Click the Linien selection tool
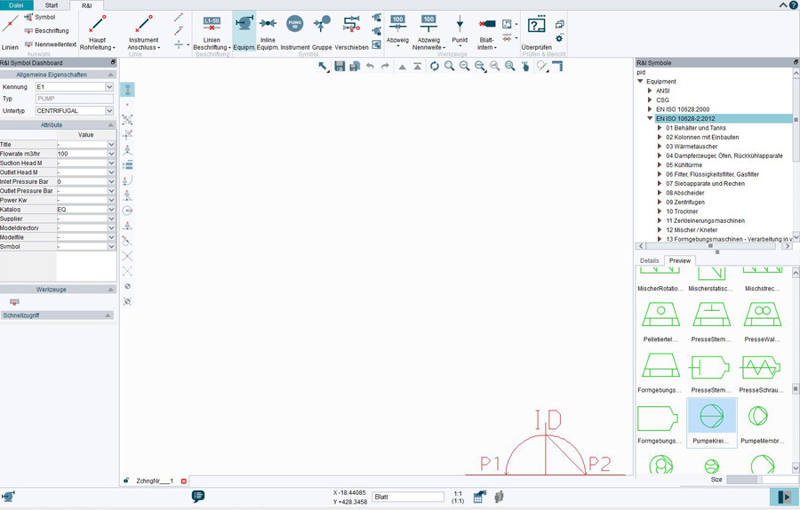The height and width of the screenshot is (510, 800). coord(10,32)
